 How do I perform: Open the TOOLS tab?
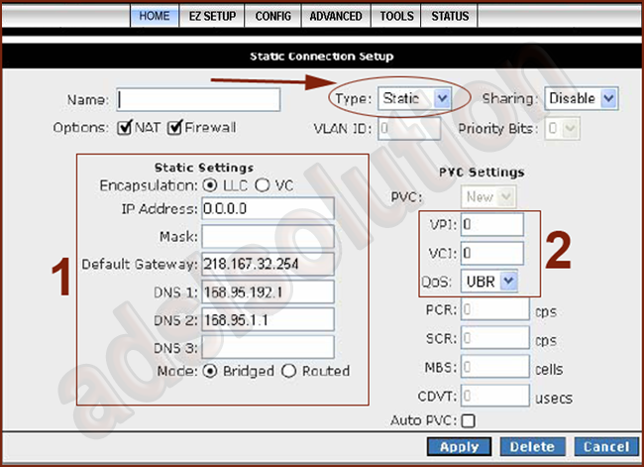[396, 17]
